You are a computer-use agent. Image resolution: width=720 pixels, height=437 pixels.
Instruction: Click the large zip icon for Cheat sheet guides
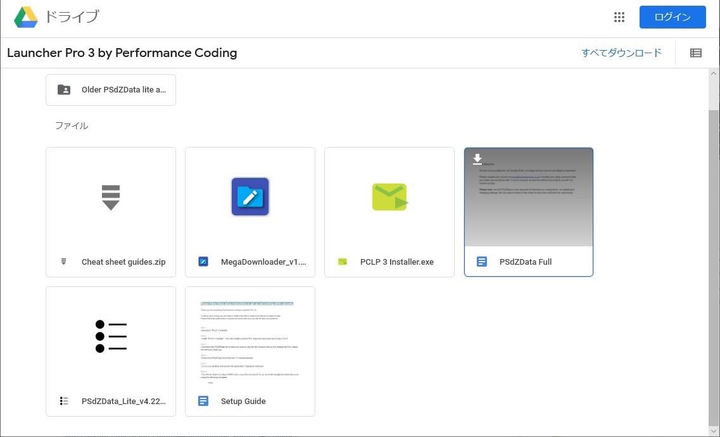click(111, 198)
